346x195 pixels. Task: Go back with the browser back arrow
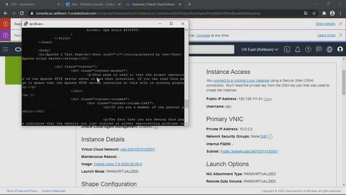[x=5, y=13]
